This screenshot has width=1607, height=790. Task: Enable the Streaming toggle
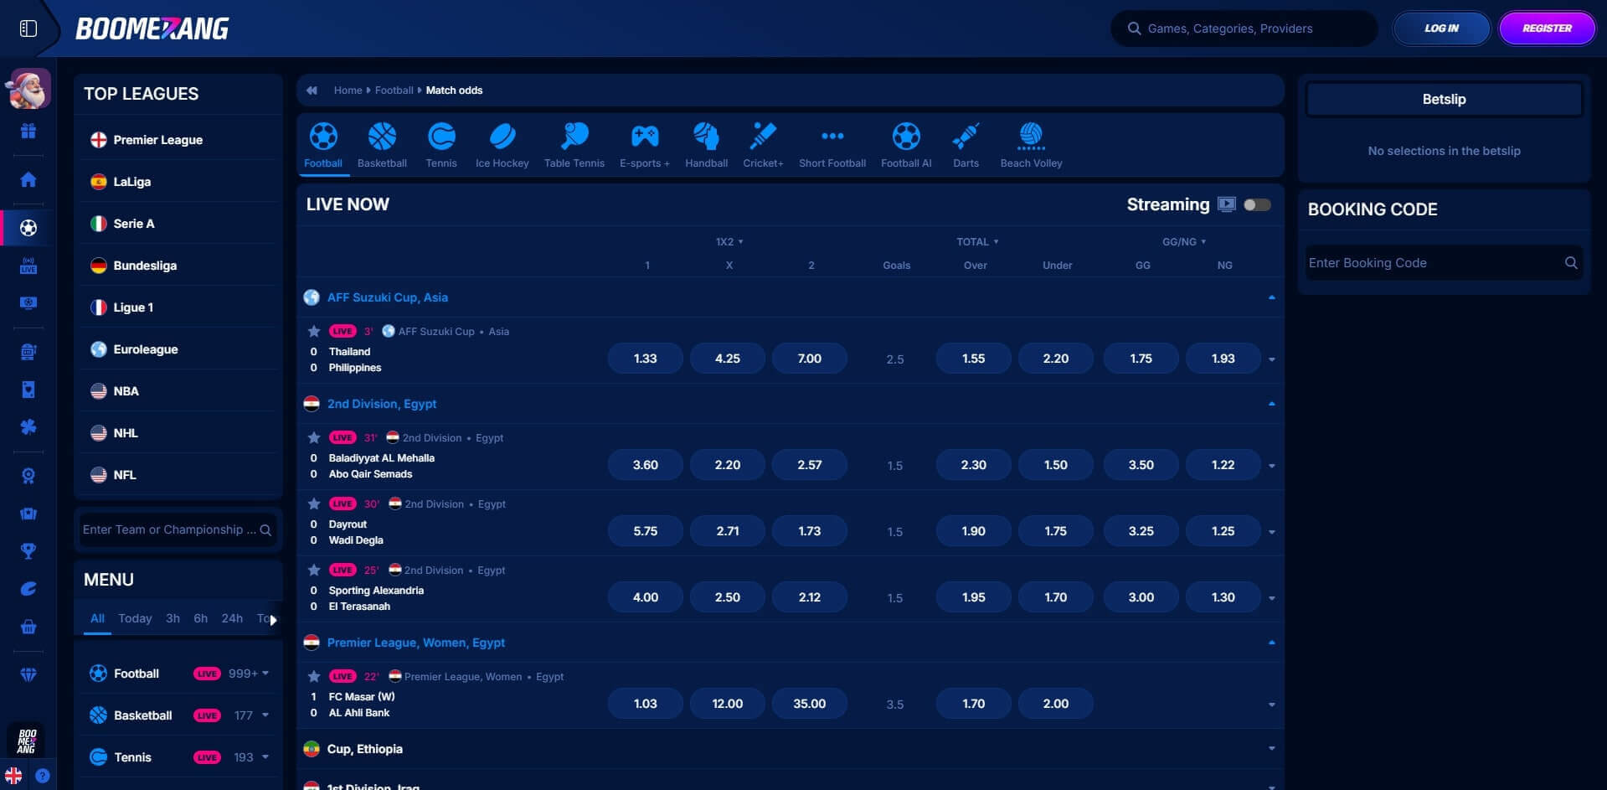coord(1257,204)
